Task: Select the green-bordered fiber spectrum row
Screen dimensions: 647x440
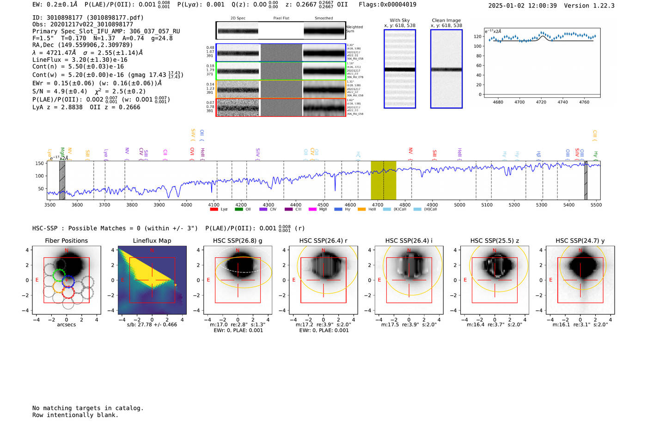Action: coord(281,71)
